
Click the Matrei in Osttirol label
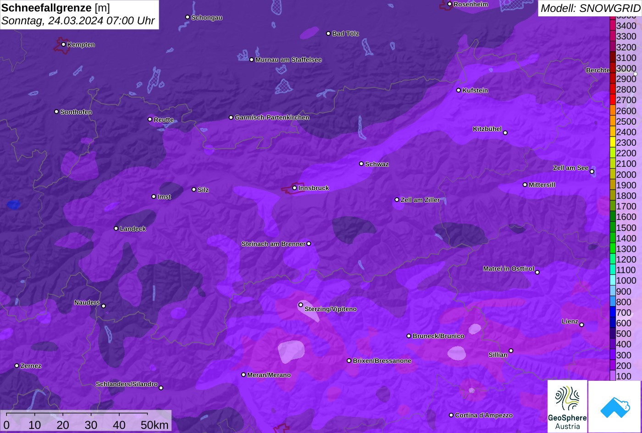[509, 269]
